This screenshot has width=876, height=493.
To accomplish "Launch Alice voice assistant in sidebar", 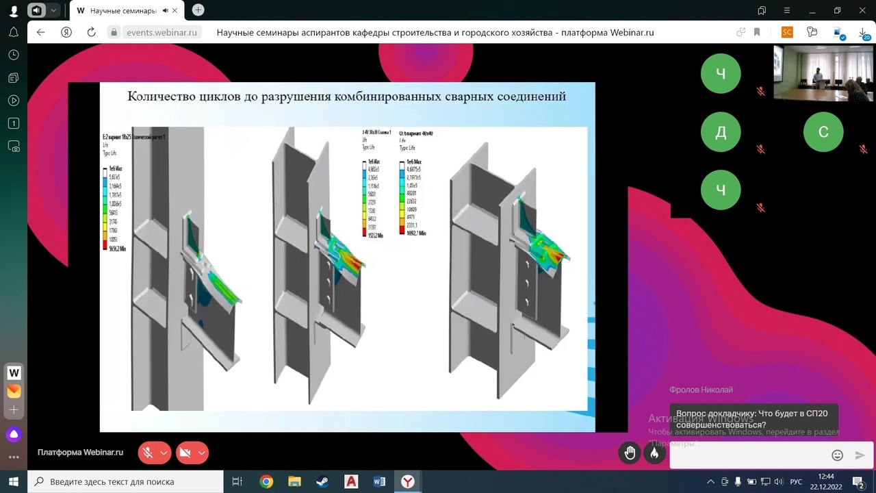I will pos(14,434).
